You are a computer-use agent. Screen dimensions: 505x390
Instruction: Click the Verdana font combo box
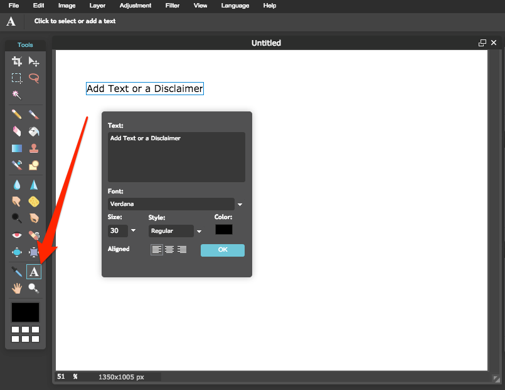tap(171, 204)
